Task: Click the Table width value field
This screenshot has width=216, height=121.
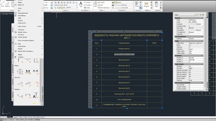Action: tap(196, 51)
